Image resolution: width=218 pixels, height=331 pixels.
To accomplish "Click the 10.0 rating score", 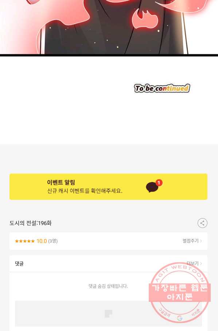I will [42, 241].
